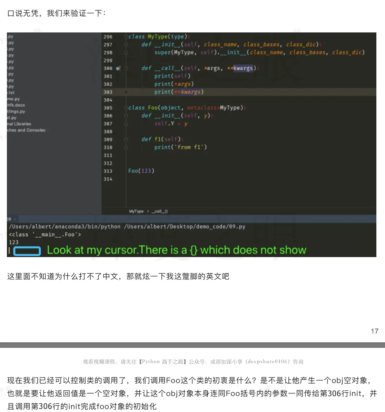Expand the External Libraries tree node
This screenshot has height=412, width=385.
pyautogui.click(x=19, y=124)
